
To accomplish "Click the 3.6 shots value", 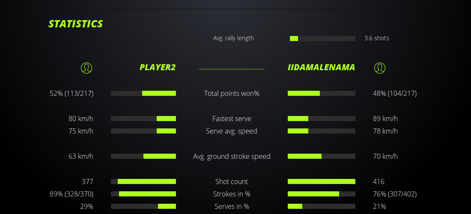I will point(377,38).
